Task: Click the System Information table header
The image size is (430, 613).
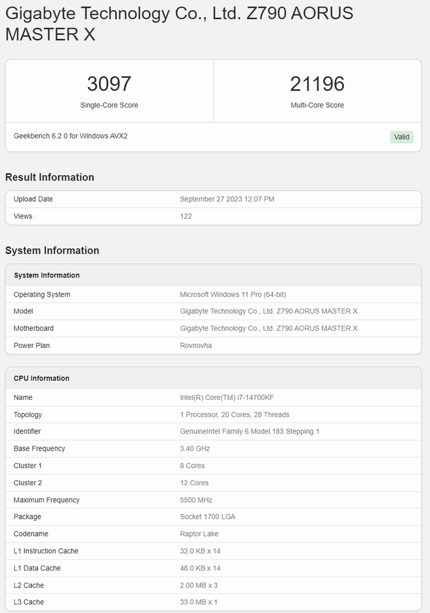Action: pos(47,275)
